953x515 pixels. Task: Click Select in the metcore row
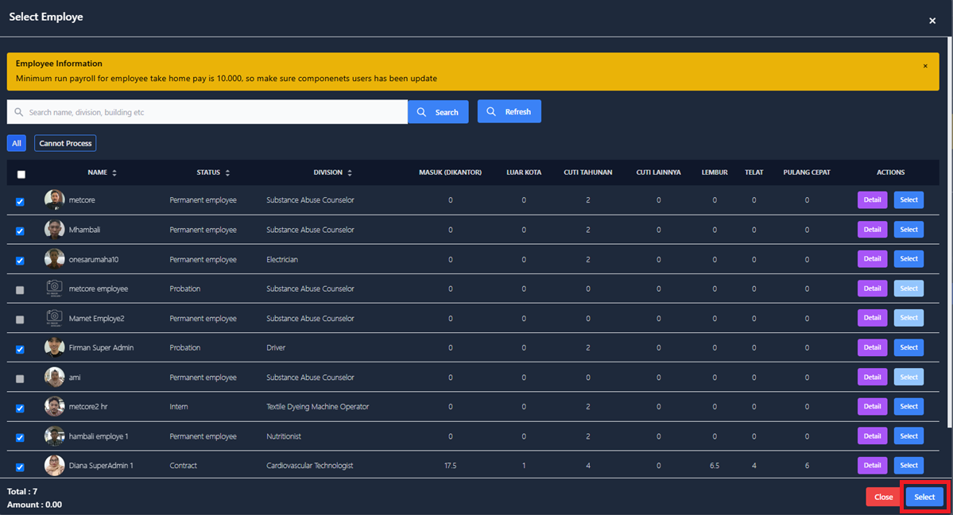coord(908,199)
